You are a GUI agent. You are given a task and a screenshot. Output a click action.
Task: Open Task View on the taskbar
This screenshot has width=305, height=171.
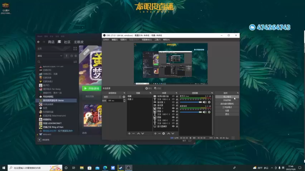(x=74, y=168)
